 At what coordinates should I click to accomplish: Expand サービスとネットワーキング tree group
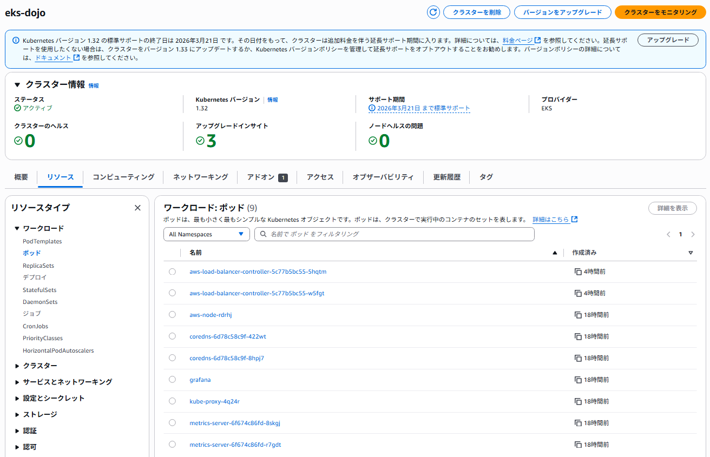click(x=17, y=382)
